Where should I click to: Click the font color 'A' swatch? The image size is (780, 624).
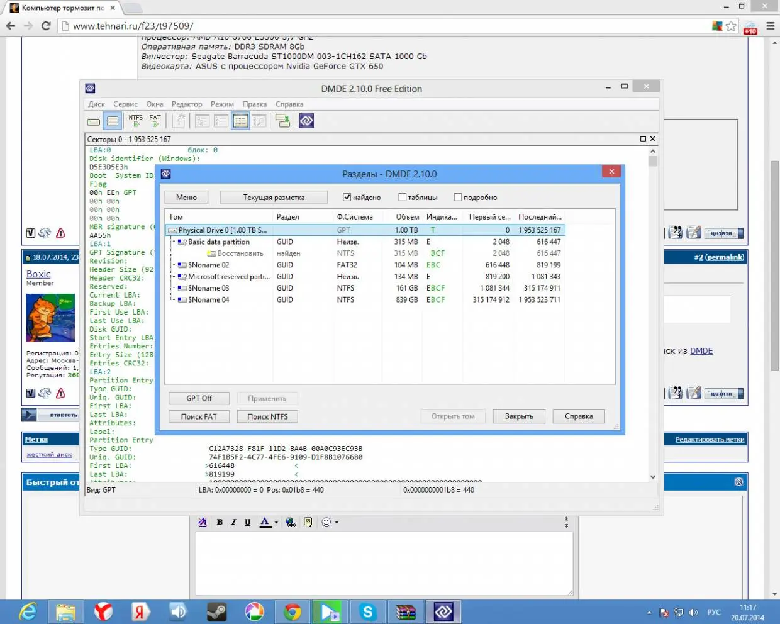tap(265, 522)
